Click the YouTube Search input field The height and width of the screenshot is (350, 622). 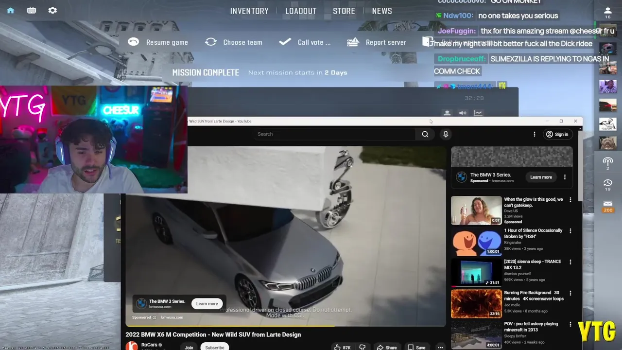(x=335, y=134)
